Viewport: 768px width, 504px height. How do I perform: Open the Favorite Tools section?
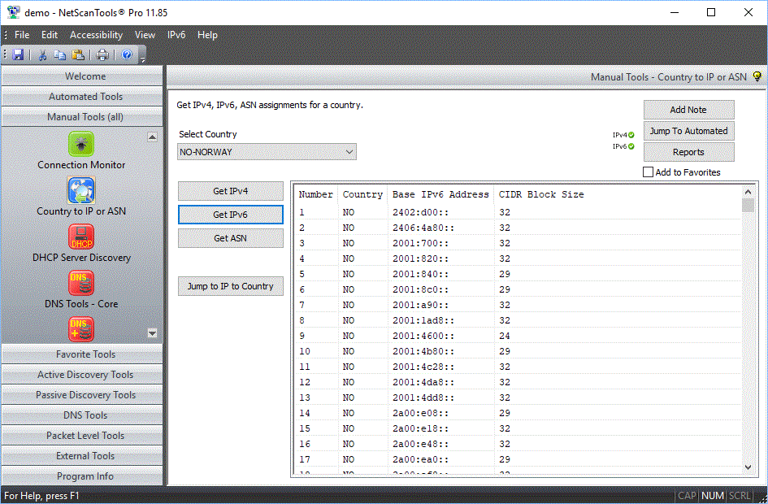[x=82, y=354]
